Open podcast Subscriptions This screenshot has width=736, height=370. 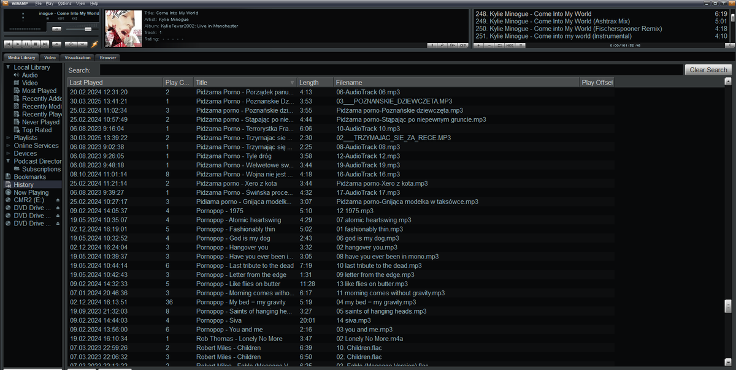pyautogui.click(x=42, y=169)
